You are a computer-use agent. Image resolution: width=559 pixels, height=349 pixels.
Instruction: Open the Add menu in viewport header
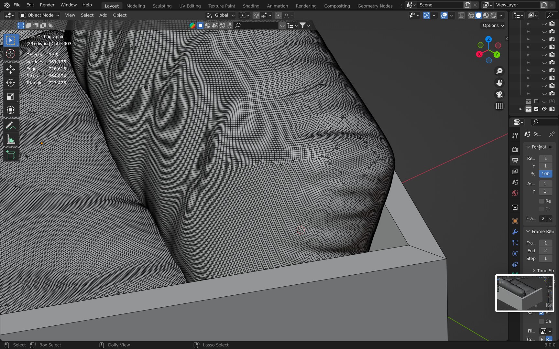click(x=103, y=15)
